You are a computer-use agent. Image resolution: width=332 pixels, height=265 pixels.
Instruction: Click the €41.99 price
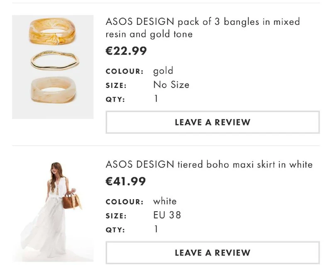click(x=126, y=181)
